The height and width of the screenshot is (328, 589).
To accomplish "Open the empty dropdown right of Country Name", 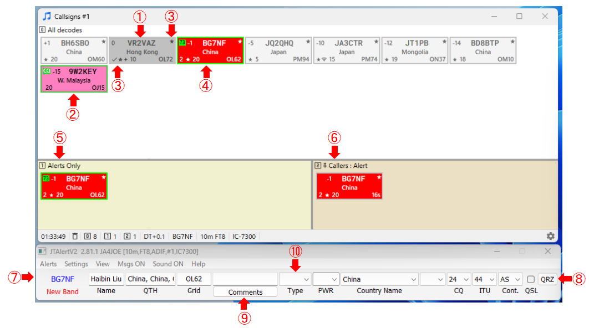I will (433, 279).
